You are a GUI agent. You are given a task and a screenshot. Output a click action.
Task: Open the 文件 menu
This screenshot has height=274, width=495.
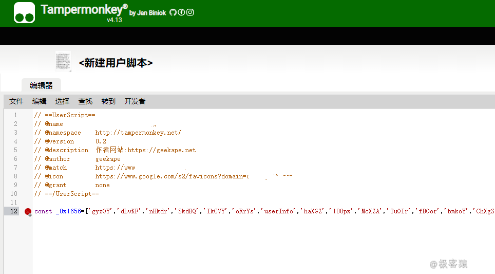click(x=16, y=101)
